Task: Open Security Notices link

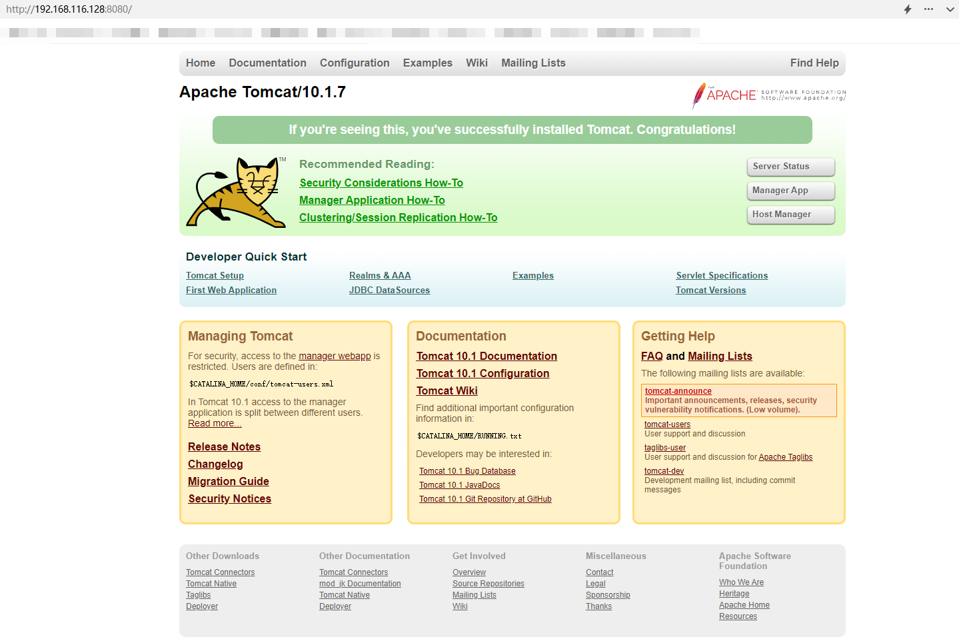Action: pyautogui.click(x=229, y=498)
